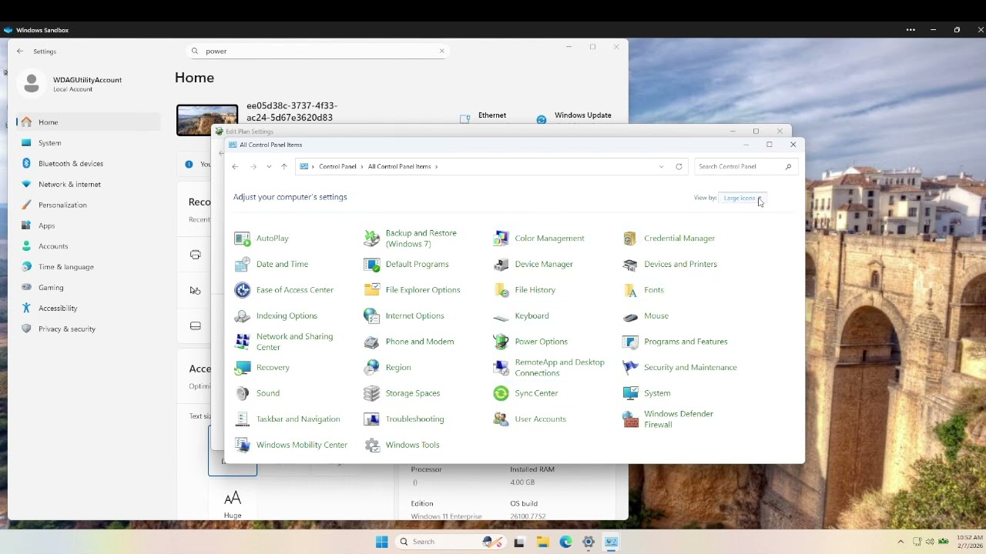Expand the Control Panel breadcrumb arrow

pos(362,166)
